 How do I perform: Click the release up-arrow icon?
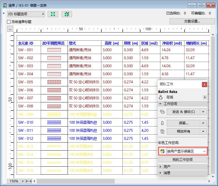point(162,131)
